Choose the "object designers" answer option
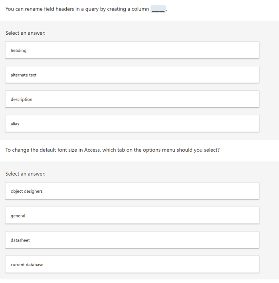The image size is (279, 283). [132, 191]
